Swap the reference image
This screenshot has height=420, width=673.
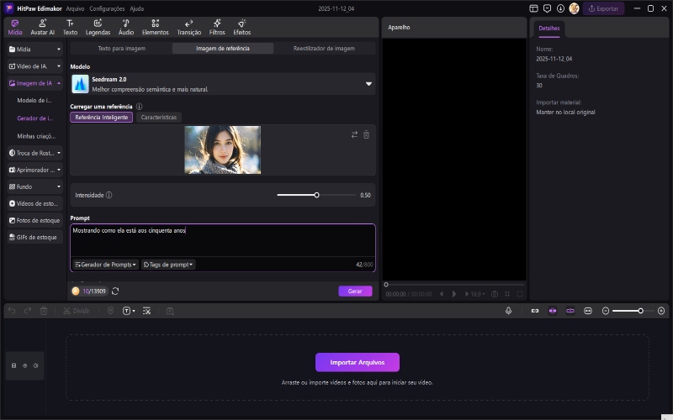point(354,134)
